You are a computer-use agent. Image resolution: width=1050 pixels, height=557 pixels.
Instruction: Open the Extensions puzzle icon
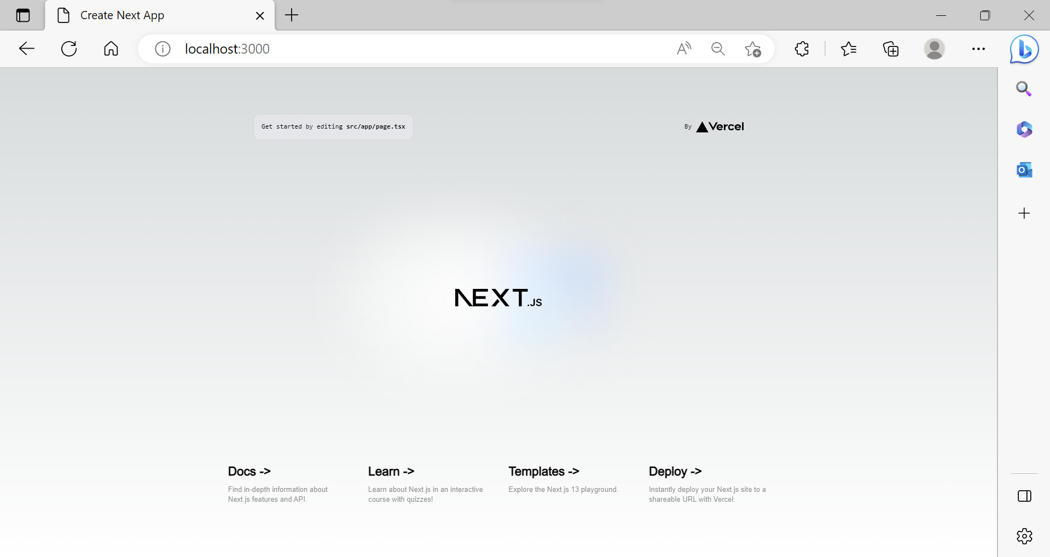[802, 49]
